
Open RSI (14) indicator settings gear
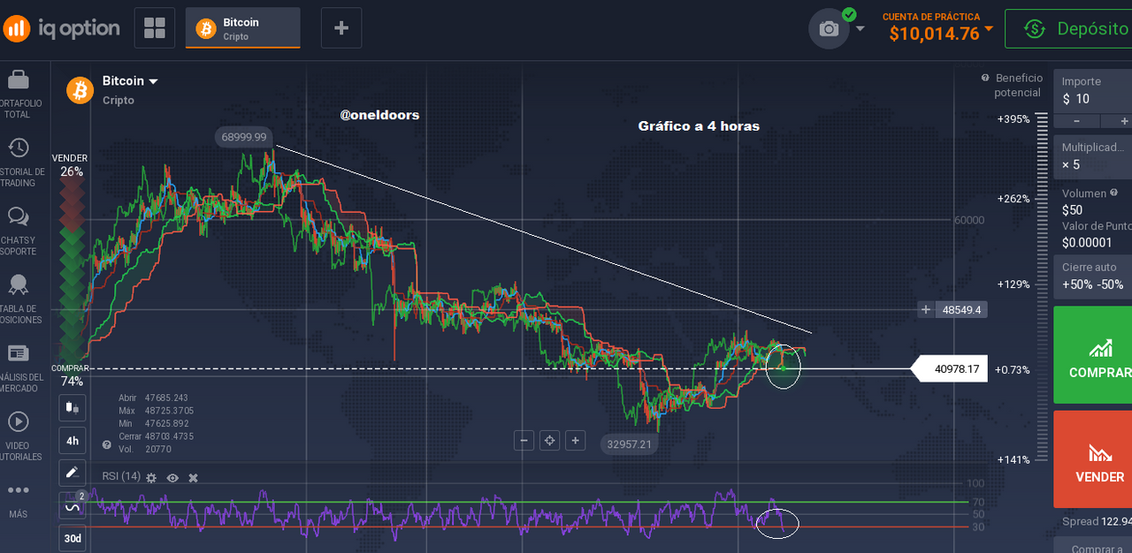(151, 478)
